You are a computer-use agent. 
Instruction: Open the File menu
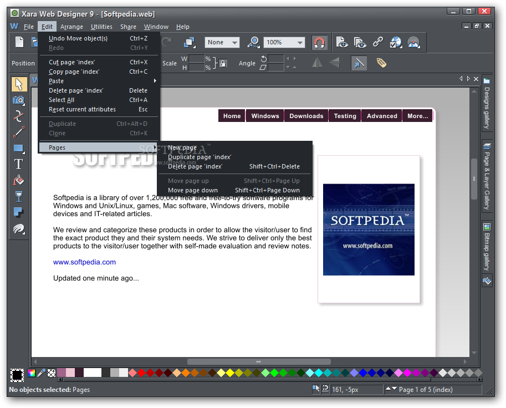pyautogui.click(x=29, y=27)
